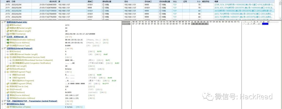The width and height of the screenshot is (282, 109).
Task: Click the Packet Length field icon
Action: coord(8,28)
